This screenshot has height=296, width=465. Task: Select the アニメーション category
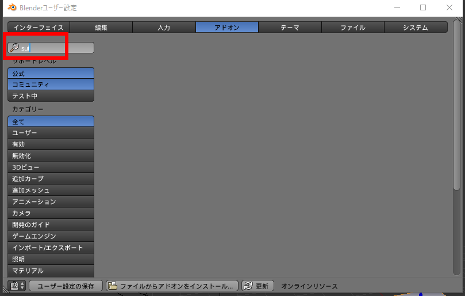(x=51, y=202)
